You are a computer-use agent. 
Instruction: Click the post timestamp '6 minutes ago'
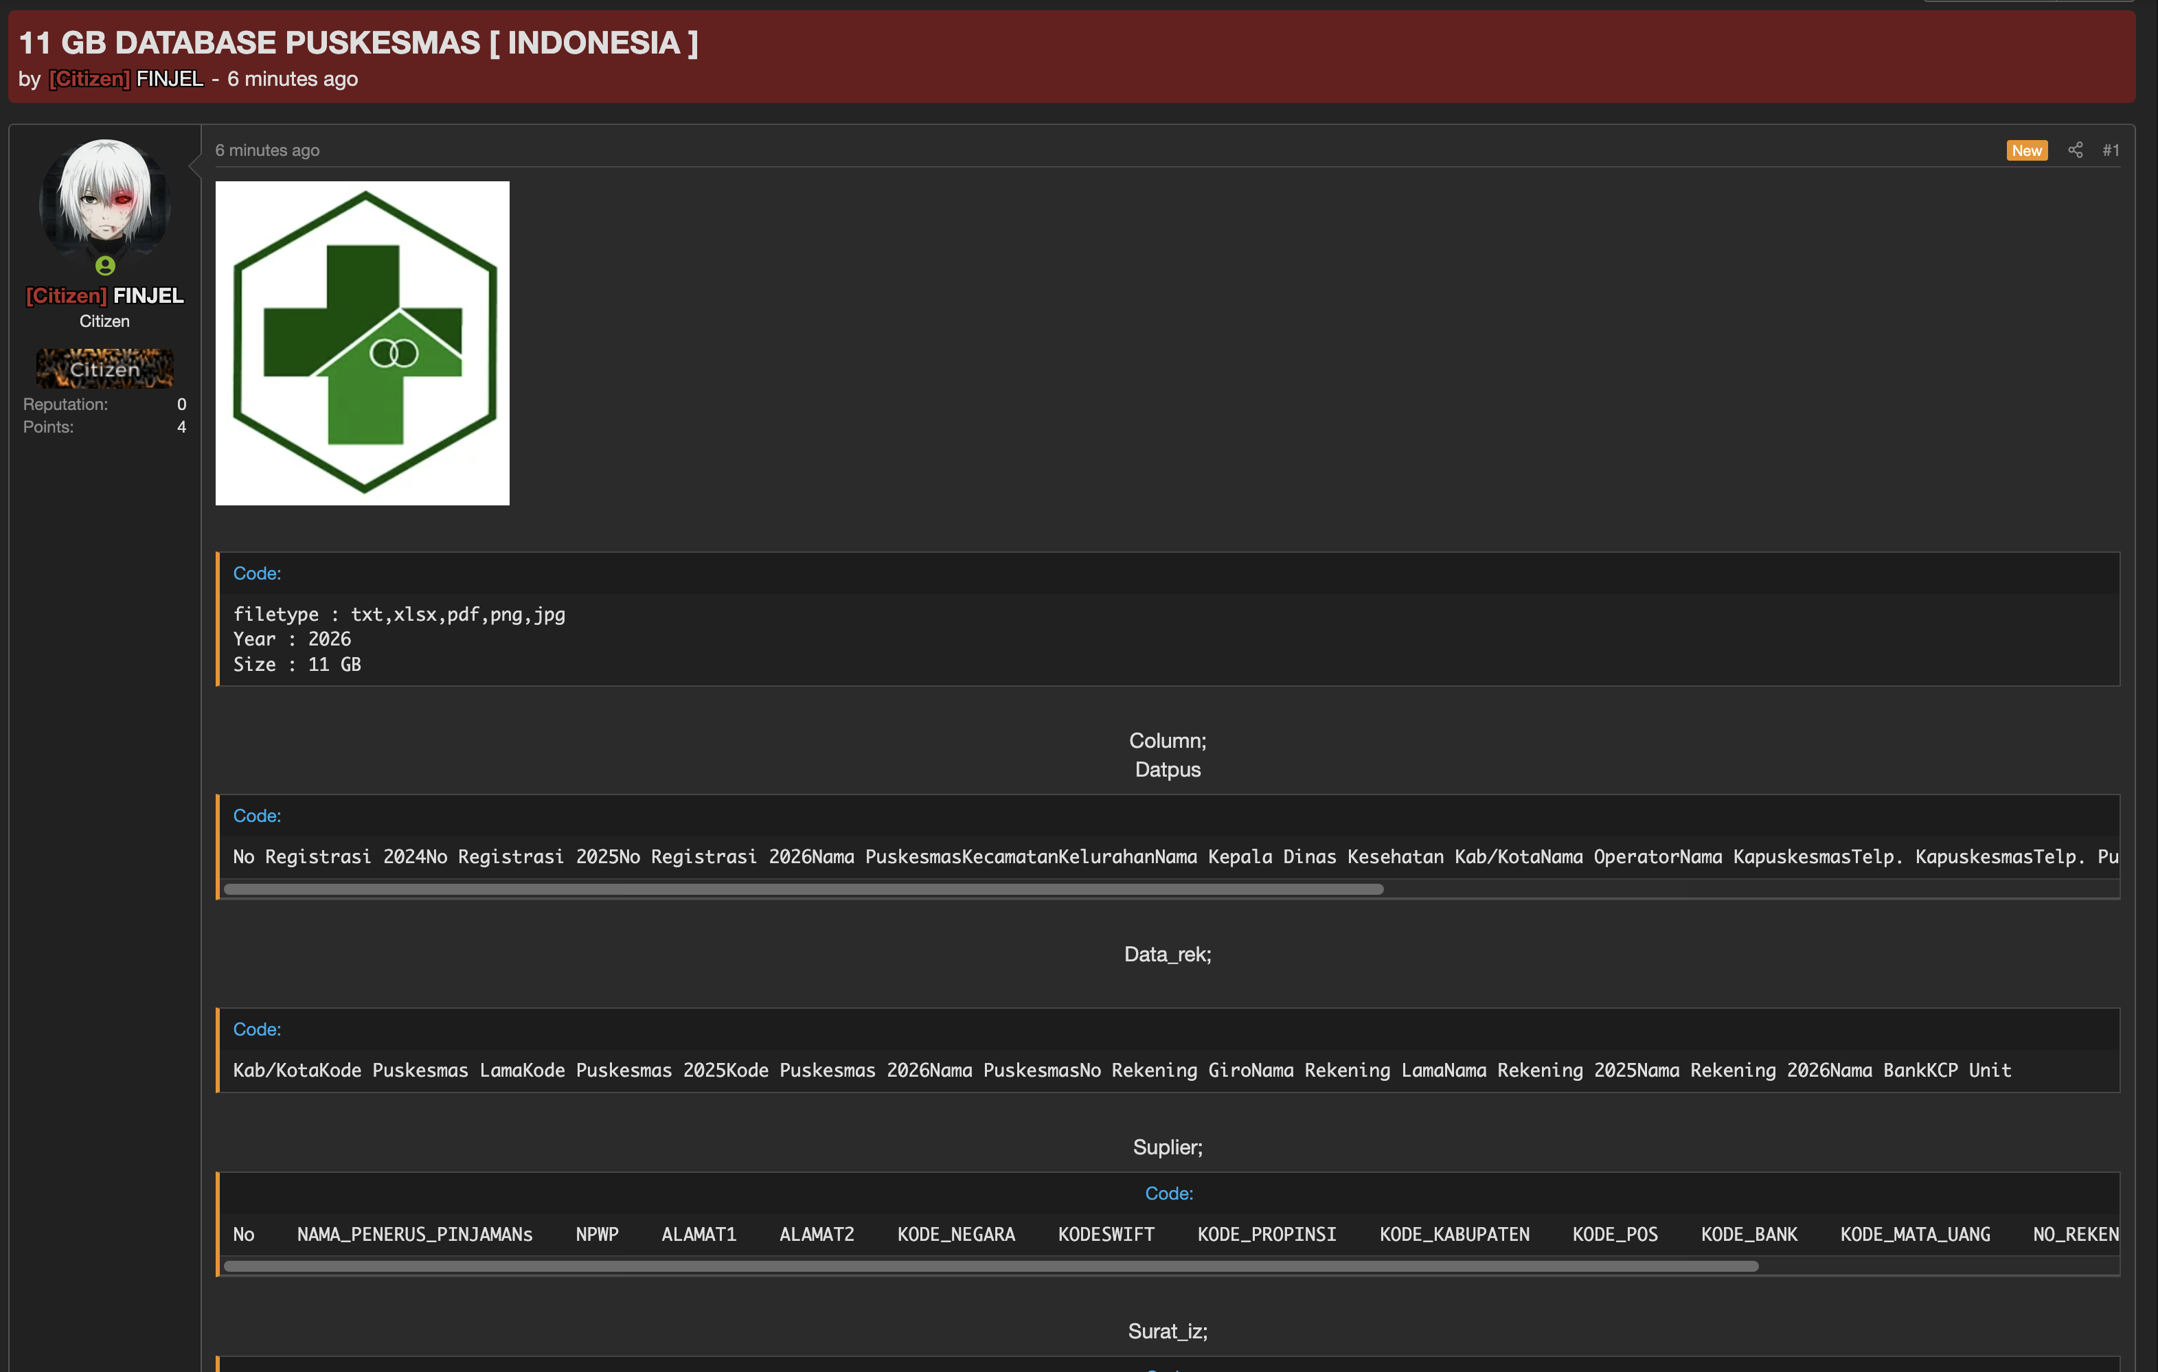(x=267, y=150)
